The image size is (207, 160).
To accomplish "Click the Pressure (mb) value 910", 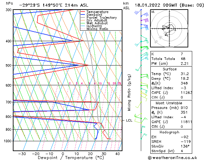I will 184,108.
